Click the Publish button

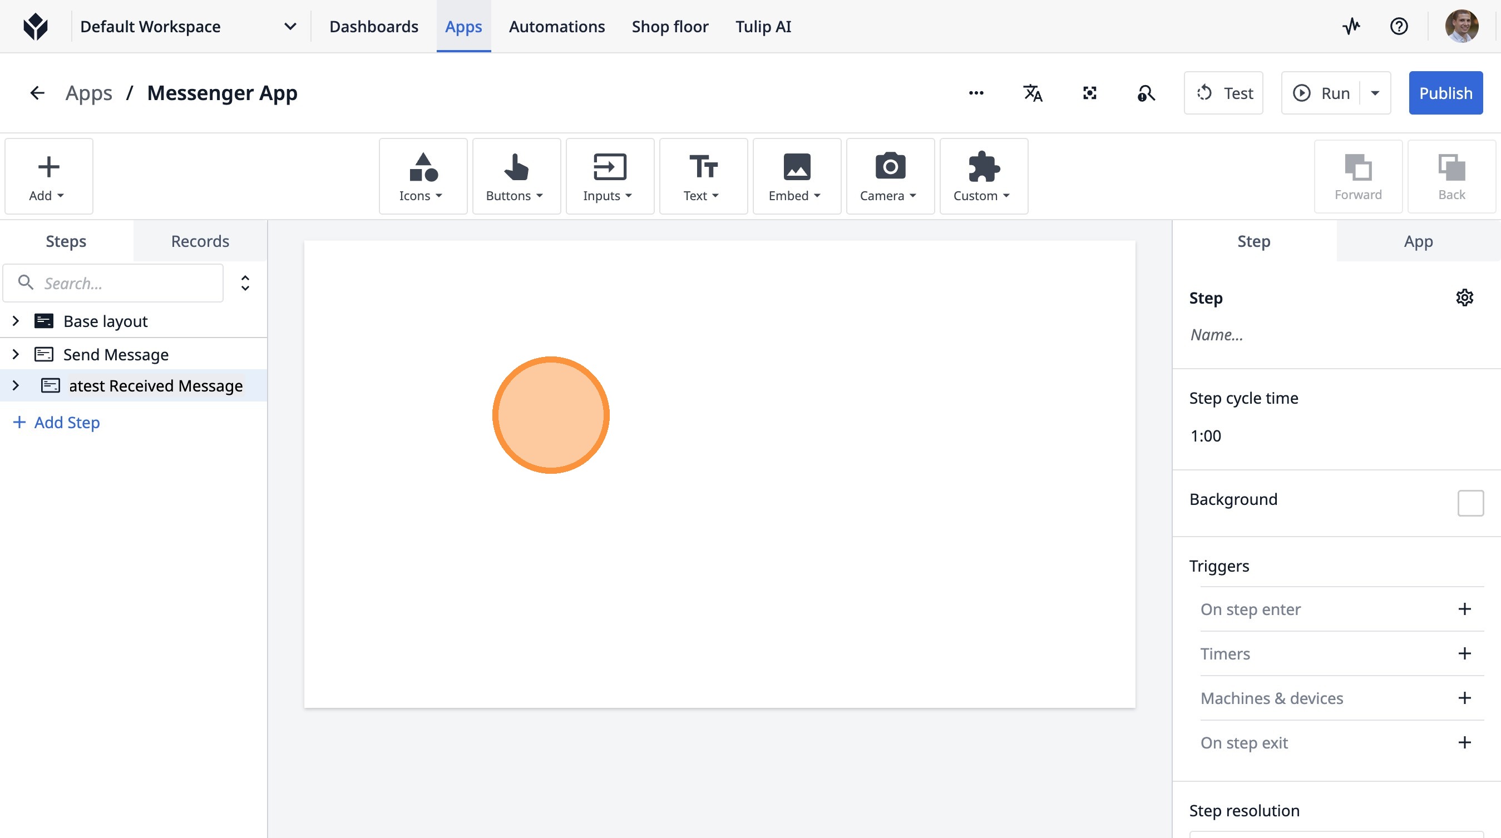(x=1445, y=93)
